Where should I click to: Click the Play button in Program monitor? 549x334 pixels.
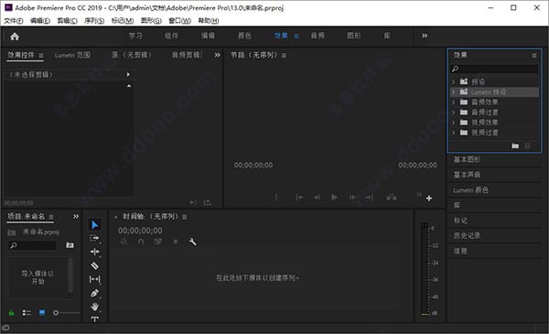coord(334,198)
